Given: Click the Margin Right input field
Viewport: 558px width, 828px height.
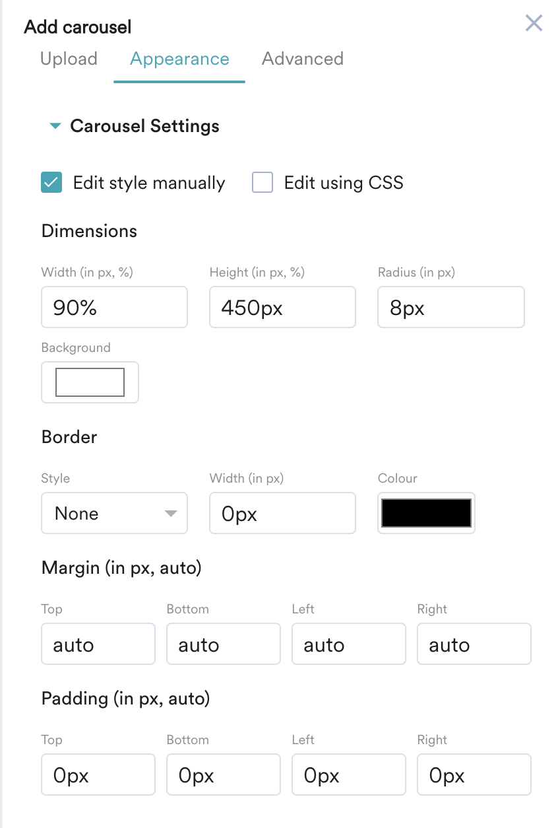Looking at the screenshot, I should tap(474, 644).
